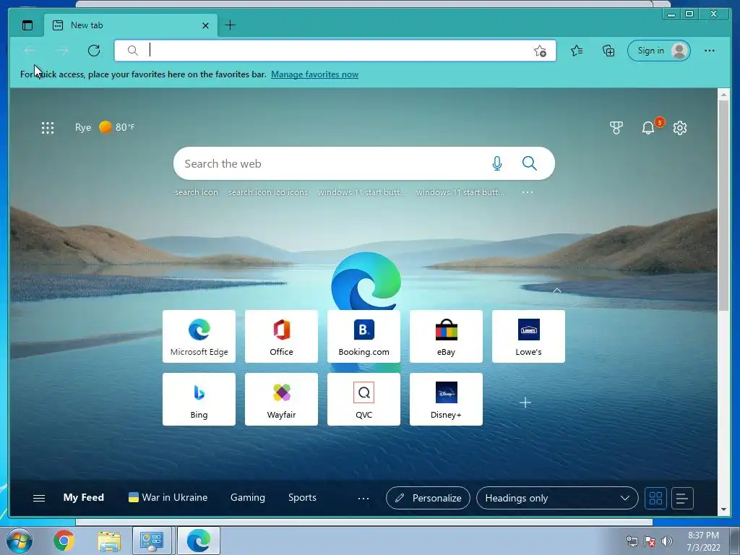This screenshot has height=555, width=740.
Task: Open the app launcher grid icon
Action: point(48,128)
